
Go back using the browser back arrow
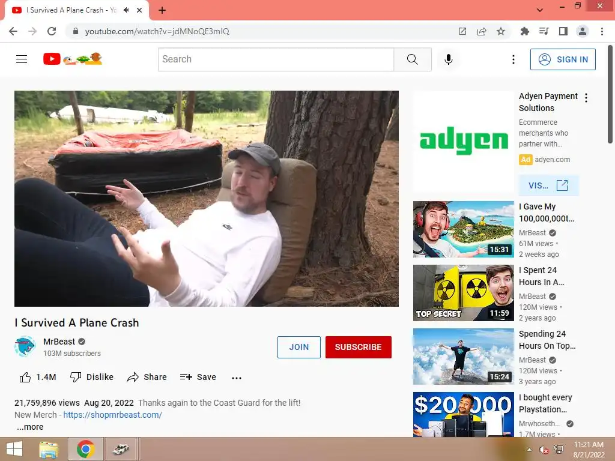click(x=13, y=31)
